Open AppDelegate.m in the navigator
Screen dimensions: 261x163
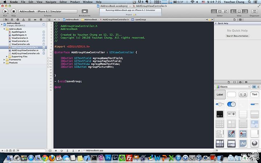(x=19, y=35)
